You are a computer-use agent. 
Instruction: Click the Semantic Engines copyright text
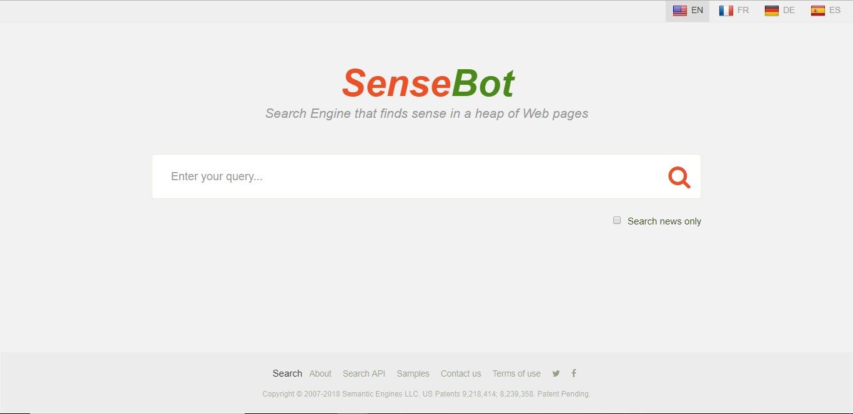426,394
